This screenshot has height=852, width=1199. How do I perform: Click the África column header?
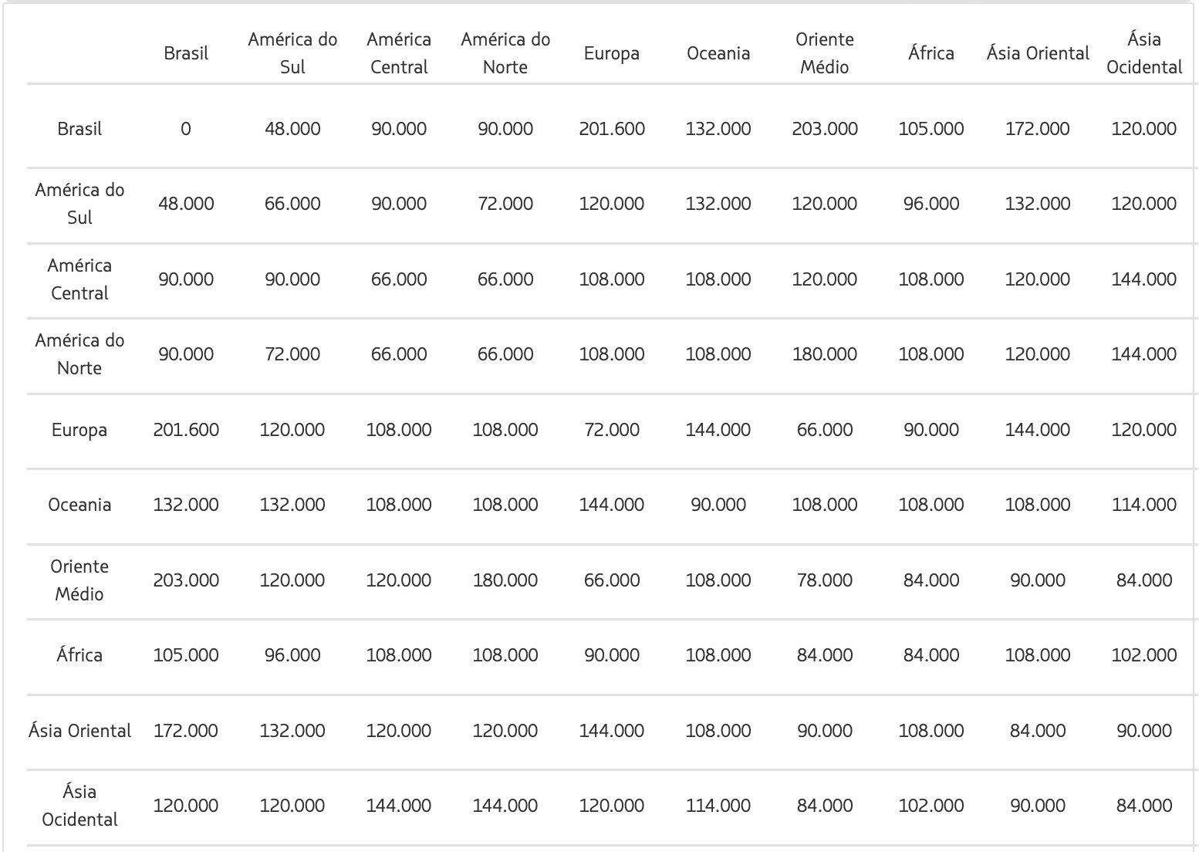point(931,53)
